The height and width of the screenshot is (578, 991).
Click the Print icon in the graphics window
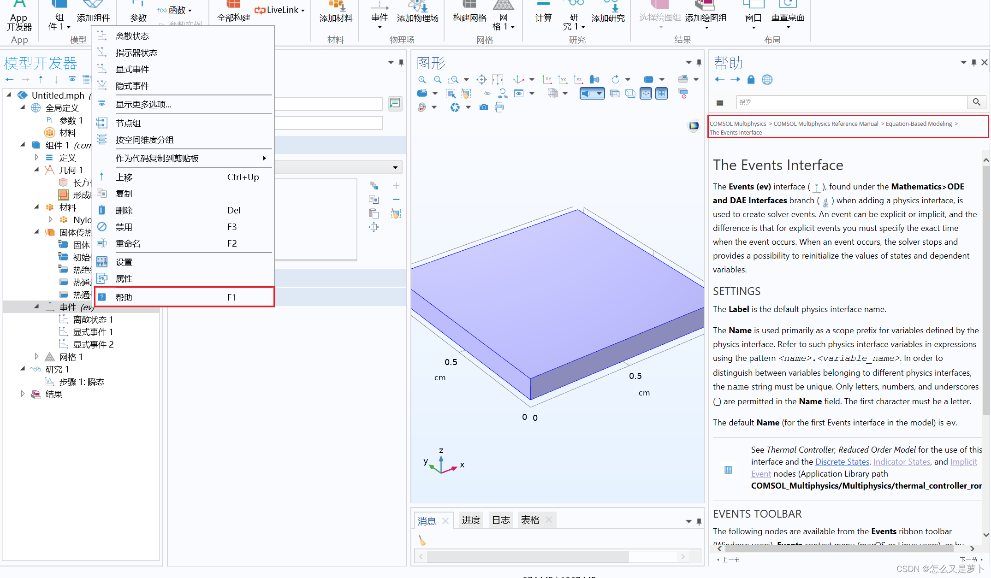tap(499, 107)
